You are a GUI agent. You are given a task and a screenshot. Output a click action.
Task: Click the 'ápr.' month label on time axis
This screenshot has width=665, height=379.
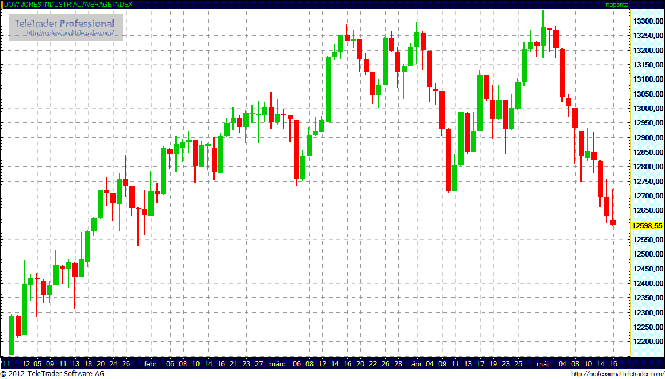(417, 364)
